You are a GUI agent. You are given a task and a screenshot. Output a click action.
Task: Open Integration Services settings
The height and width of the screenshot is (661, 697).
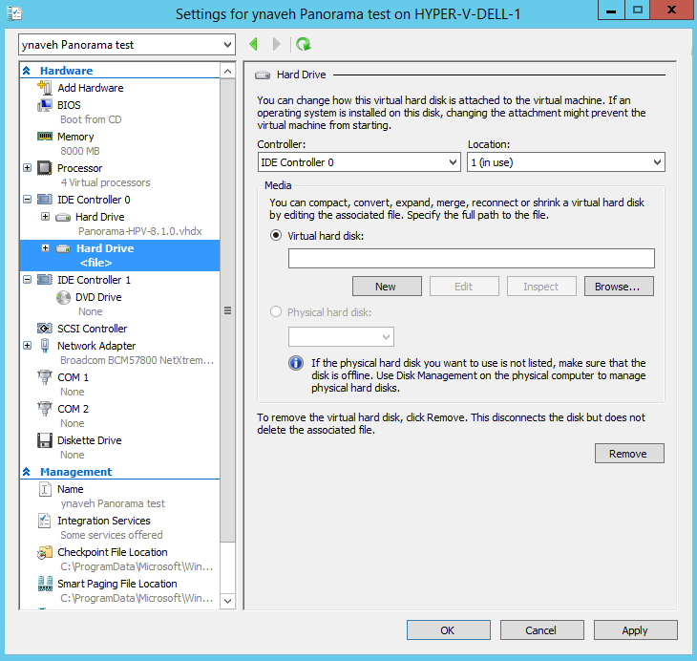click(103, 521)
